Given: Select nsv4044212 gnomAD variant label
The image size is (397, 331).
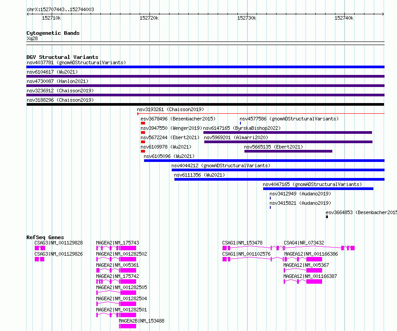Looking at the screenshot, I should 221,165.
